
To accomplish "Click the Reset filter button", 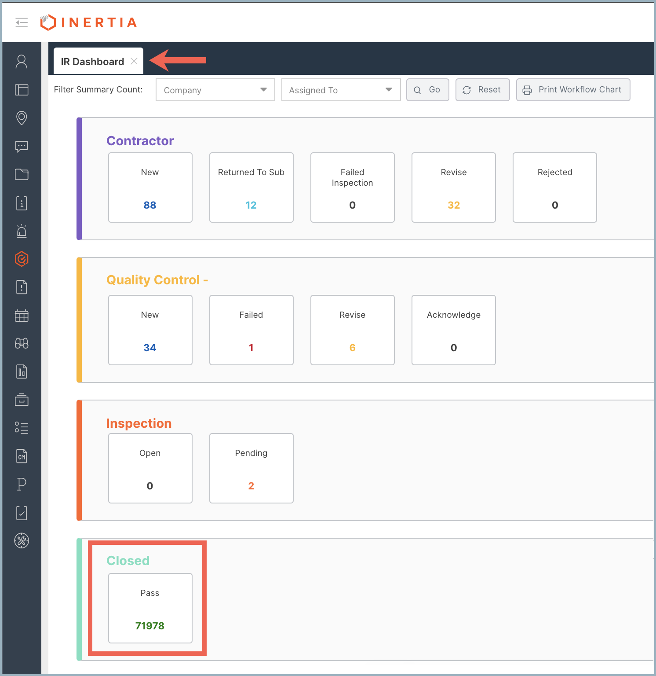I will 482,90.
